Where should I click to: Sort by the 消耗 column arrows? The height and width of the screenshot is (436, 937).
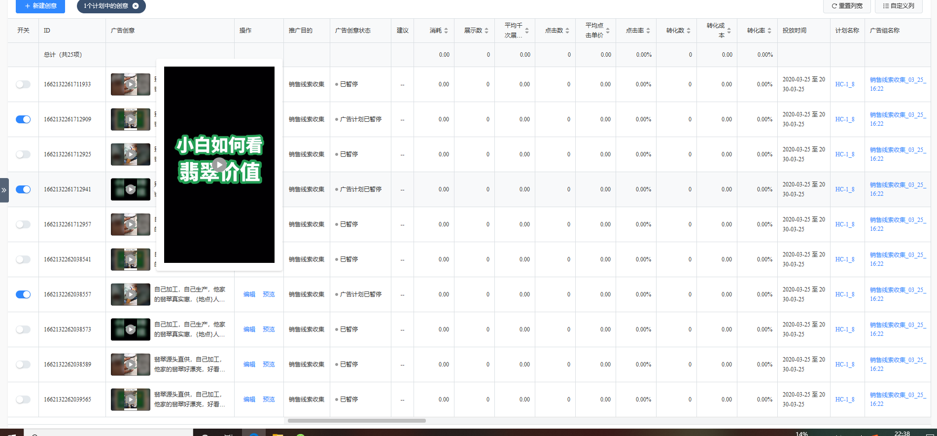tap(446, 31)
